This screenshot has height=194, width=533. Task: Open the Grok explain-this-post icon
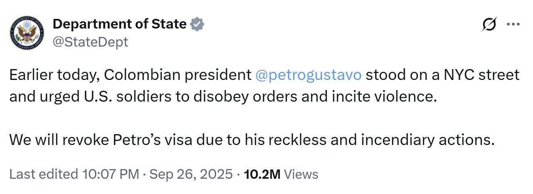(x=489, y=25)
